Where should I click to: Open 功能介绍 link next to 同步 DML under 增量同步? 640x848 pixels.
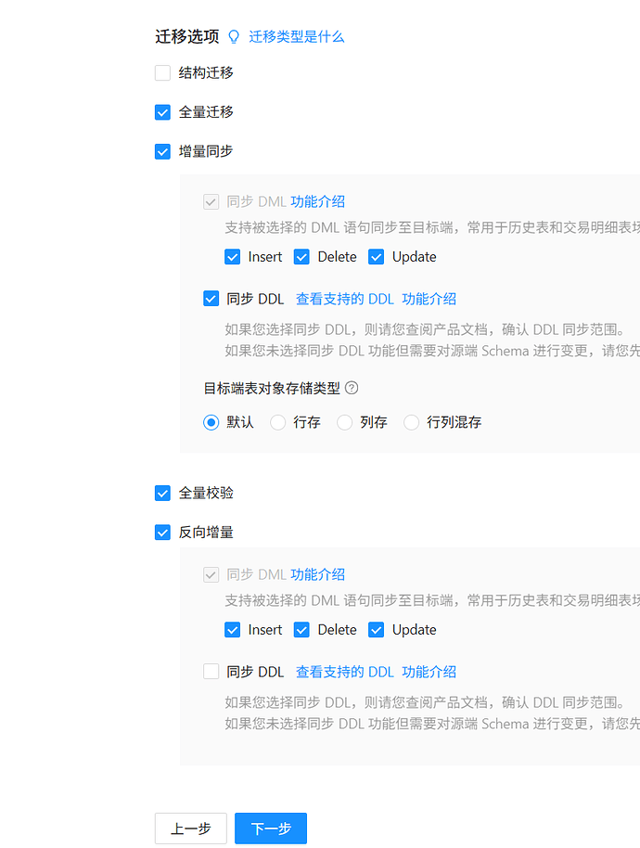[x=318, y=201]
